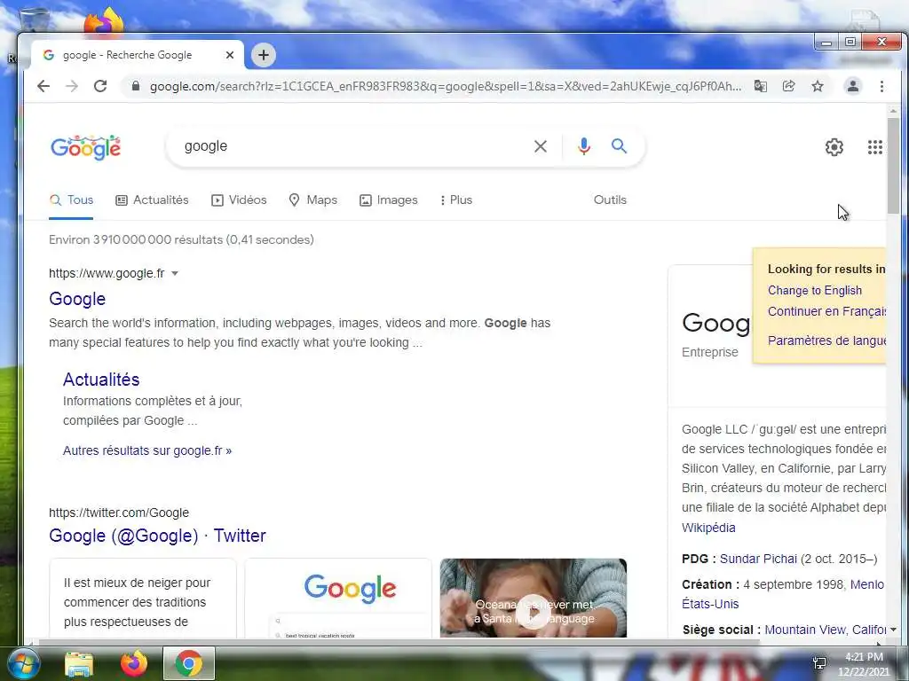Viewport: 909px width, 681px height.
Task: Click the scrollbar down arrow
Action: (893, 630)
